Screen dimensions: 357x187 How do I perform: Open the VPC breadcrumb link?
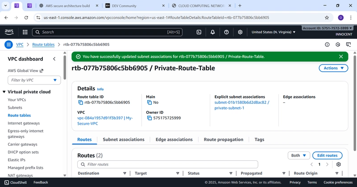coord(20,45)
